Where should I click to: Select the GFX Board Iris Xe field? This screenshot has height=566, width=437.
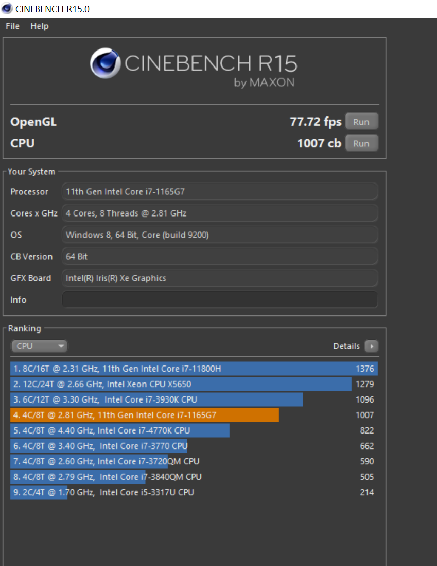coord(220,278)
